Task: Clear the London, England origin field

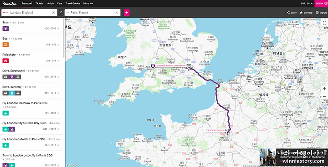Action: click(x=54, y=13)
